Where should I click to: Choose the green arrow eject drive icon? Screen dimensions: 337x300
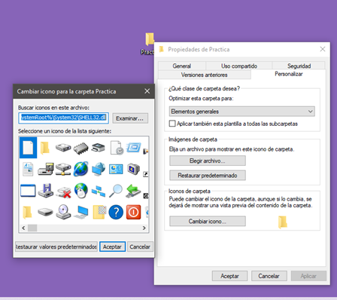(133, 191)
